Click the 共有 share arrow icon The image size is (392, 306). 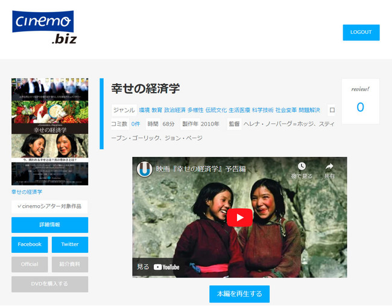click(329, 170)
